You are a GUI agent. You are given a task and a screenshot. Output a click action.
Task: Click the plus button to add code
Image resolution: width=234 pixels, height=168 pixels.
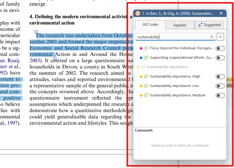click(x=220, y=37)
